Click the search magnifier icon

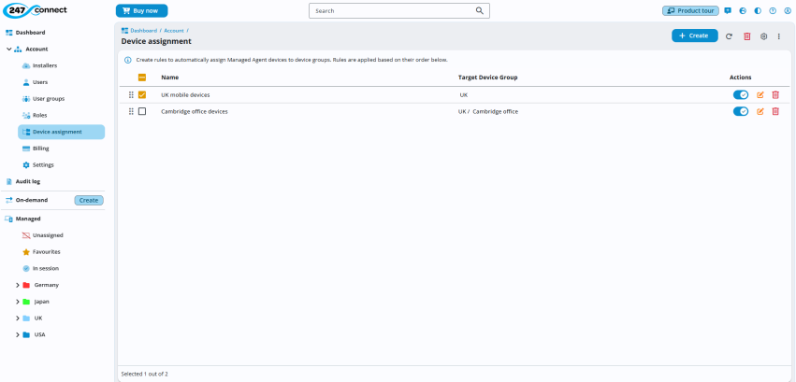(479, 10)
